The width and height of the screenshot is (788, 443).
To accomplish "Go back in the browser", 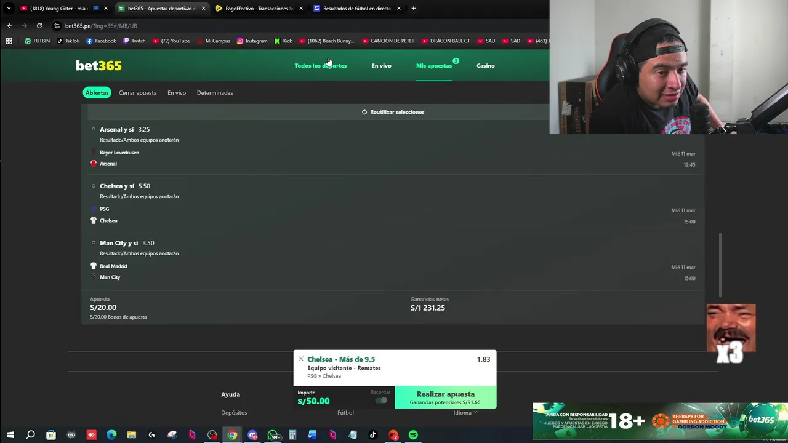I will tap(9, 26).
